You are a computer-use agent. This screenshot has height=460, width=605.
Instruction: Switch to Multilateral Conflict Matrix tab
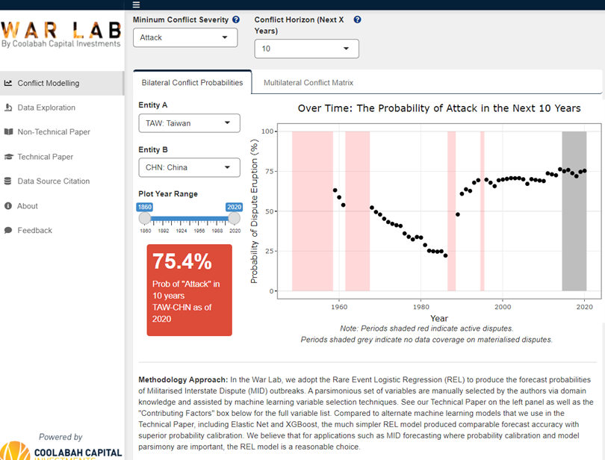tap(308, 83)
